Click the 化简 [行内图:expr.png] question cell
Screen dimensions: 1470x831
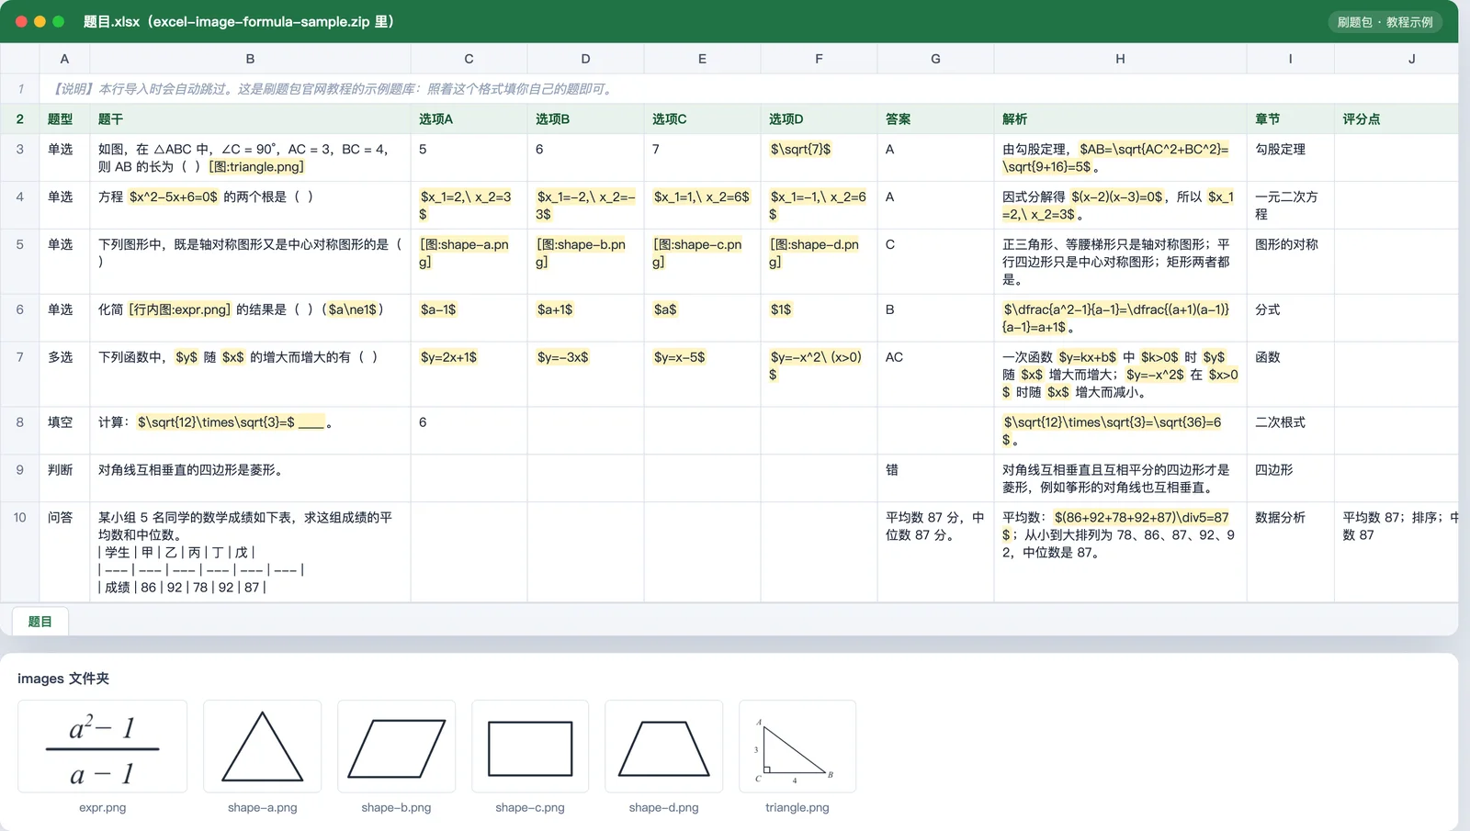tap(250, 318)
